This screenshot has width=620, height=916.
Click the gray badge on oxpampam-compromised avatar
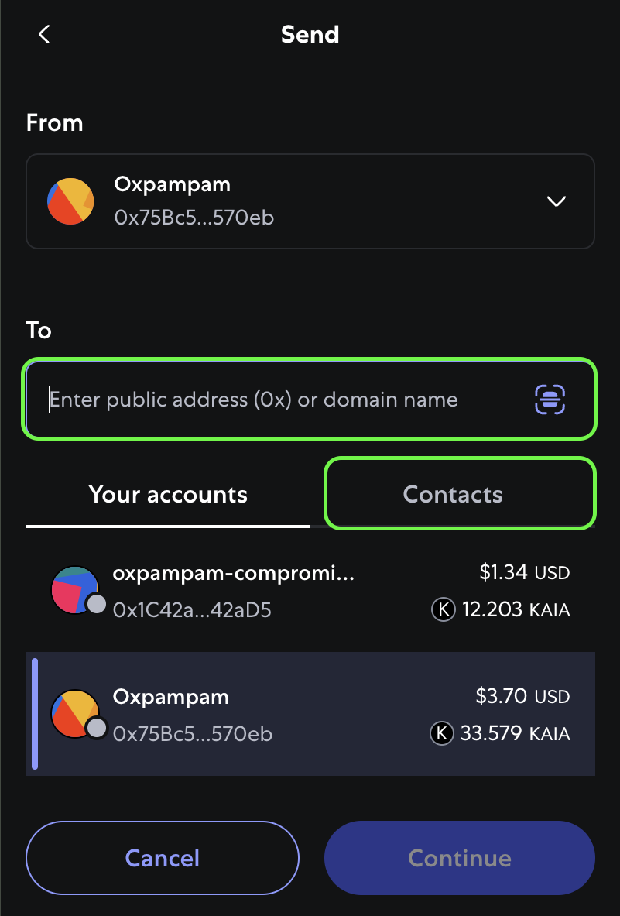pos(96,604)
